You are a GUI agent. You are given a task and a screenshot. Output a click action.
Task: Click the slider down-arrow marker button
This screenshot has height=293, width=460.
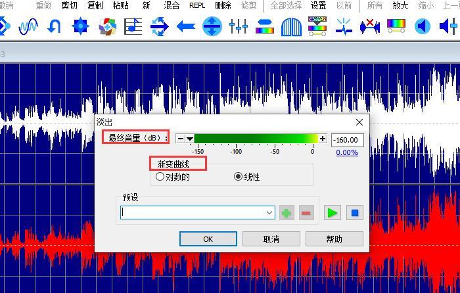coord(190,139)
